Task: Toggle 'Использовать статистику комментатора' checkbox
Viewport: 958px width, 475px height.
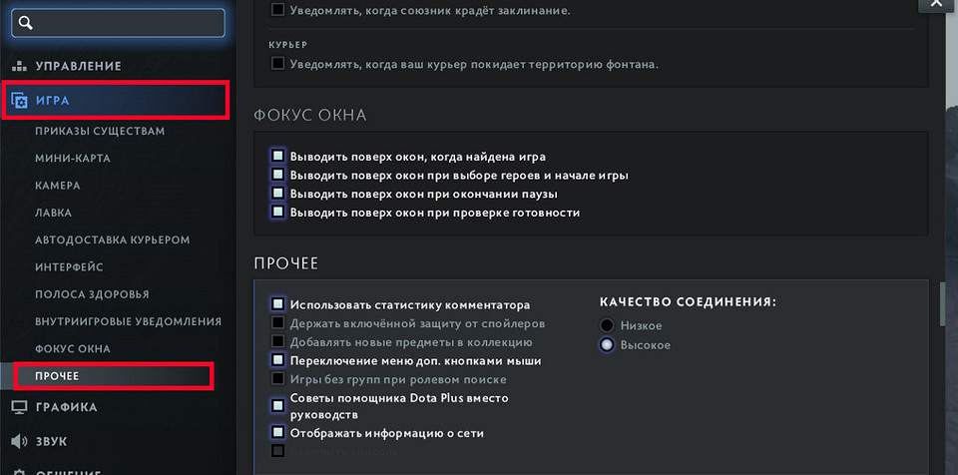Action: point(277,304)
